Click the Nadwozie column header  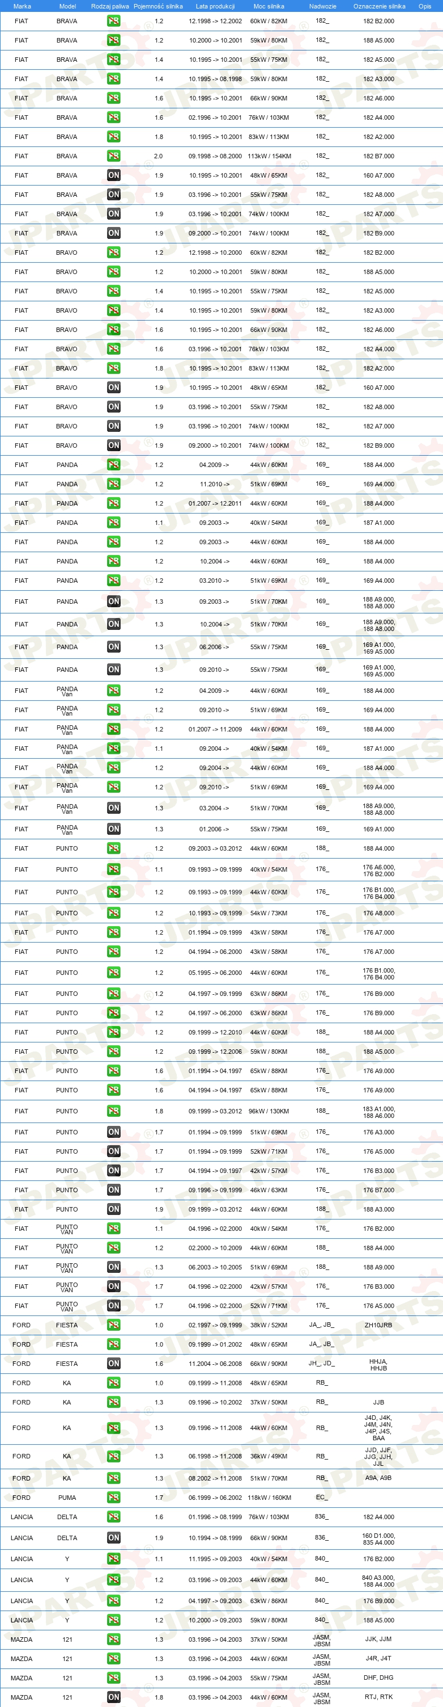click(322, 6)
